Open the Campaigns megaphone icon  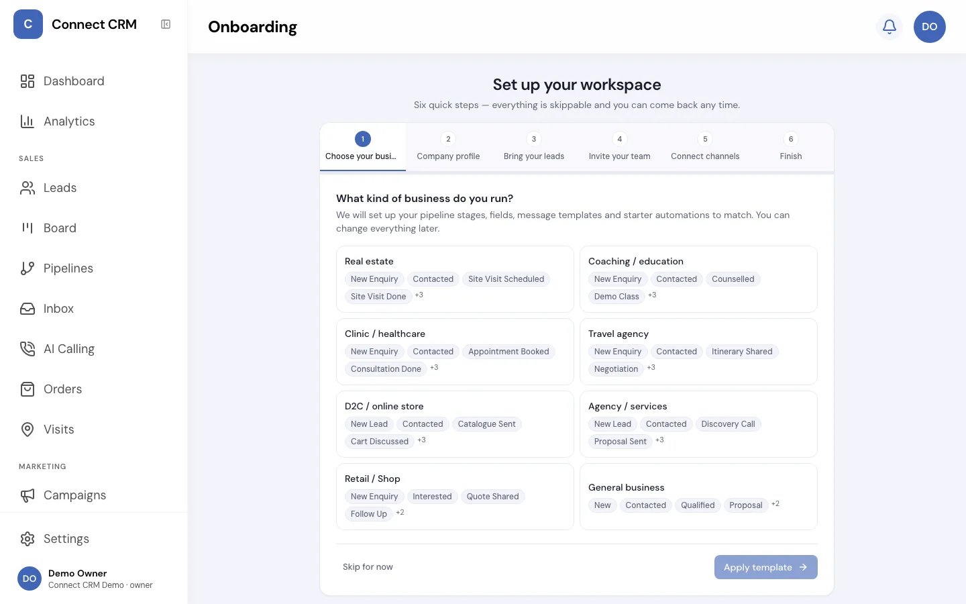(28, 495)
